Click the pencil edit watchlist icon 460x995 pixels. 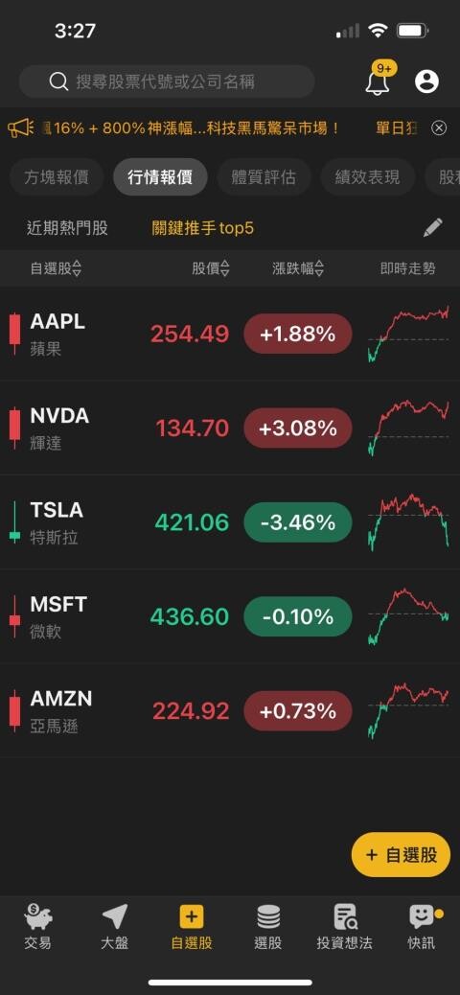[x=433, y=228]
